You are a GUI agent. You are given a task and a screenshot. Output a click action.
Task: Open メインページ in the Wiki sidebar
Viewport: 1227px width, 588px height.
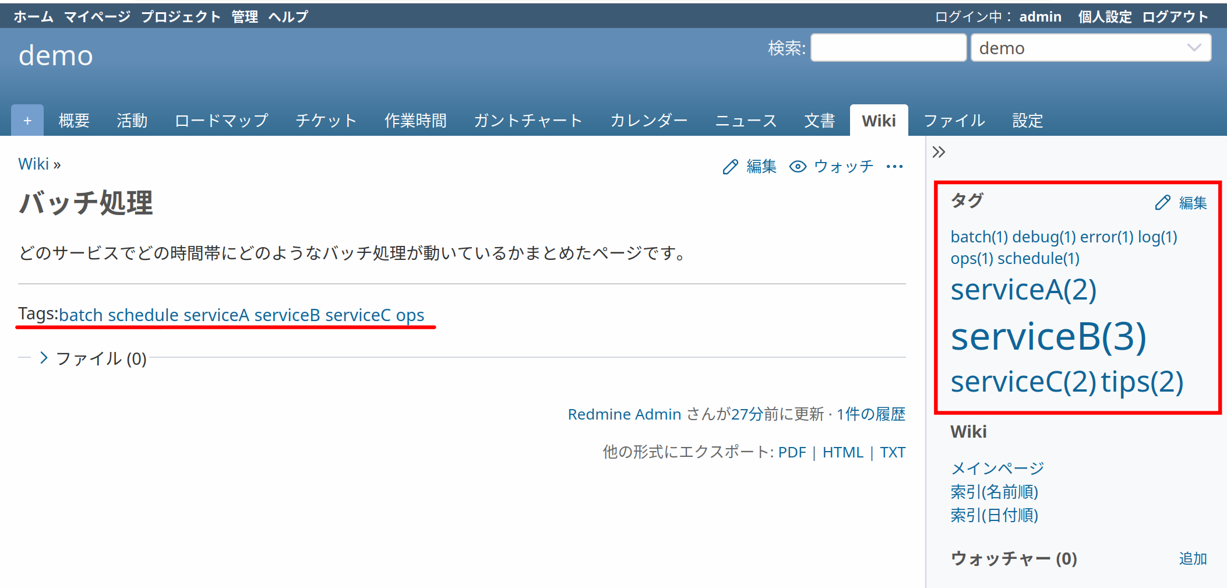[997, 468]
